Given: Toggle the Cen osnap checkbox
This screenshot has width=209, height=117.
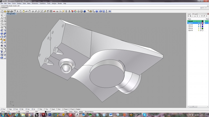Looking at the screenshot, I should (26, 109).
